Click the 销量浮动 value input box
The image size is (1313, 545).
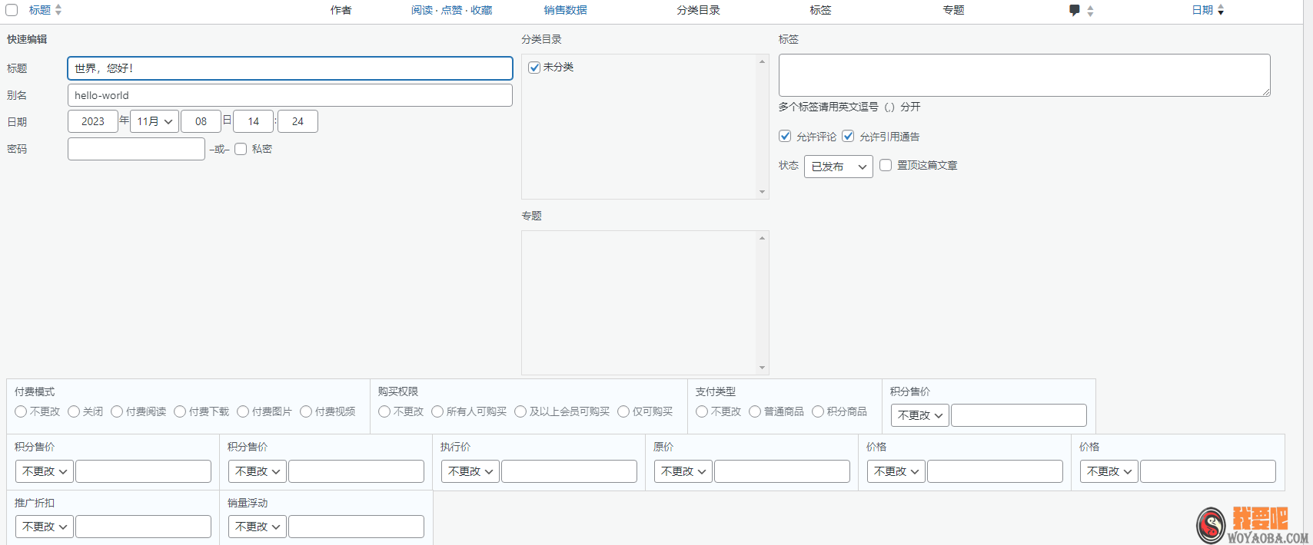point(356,527)
